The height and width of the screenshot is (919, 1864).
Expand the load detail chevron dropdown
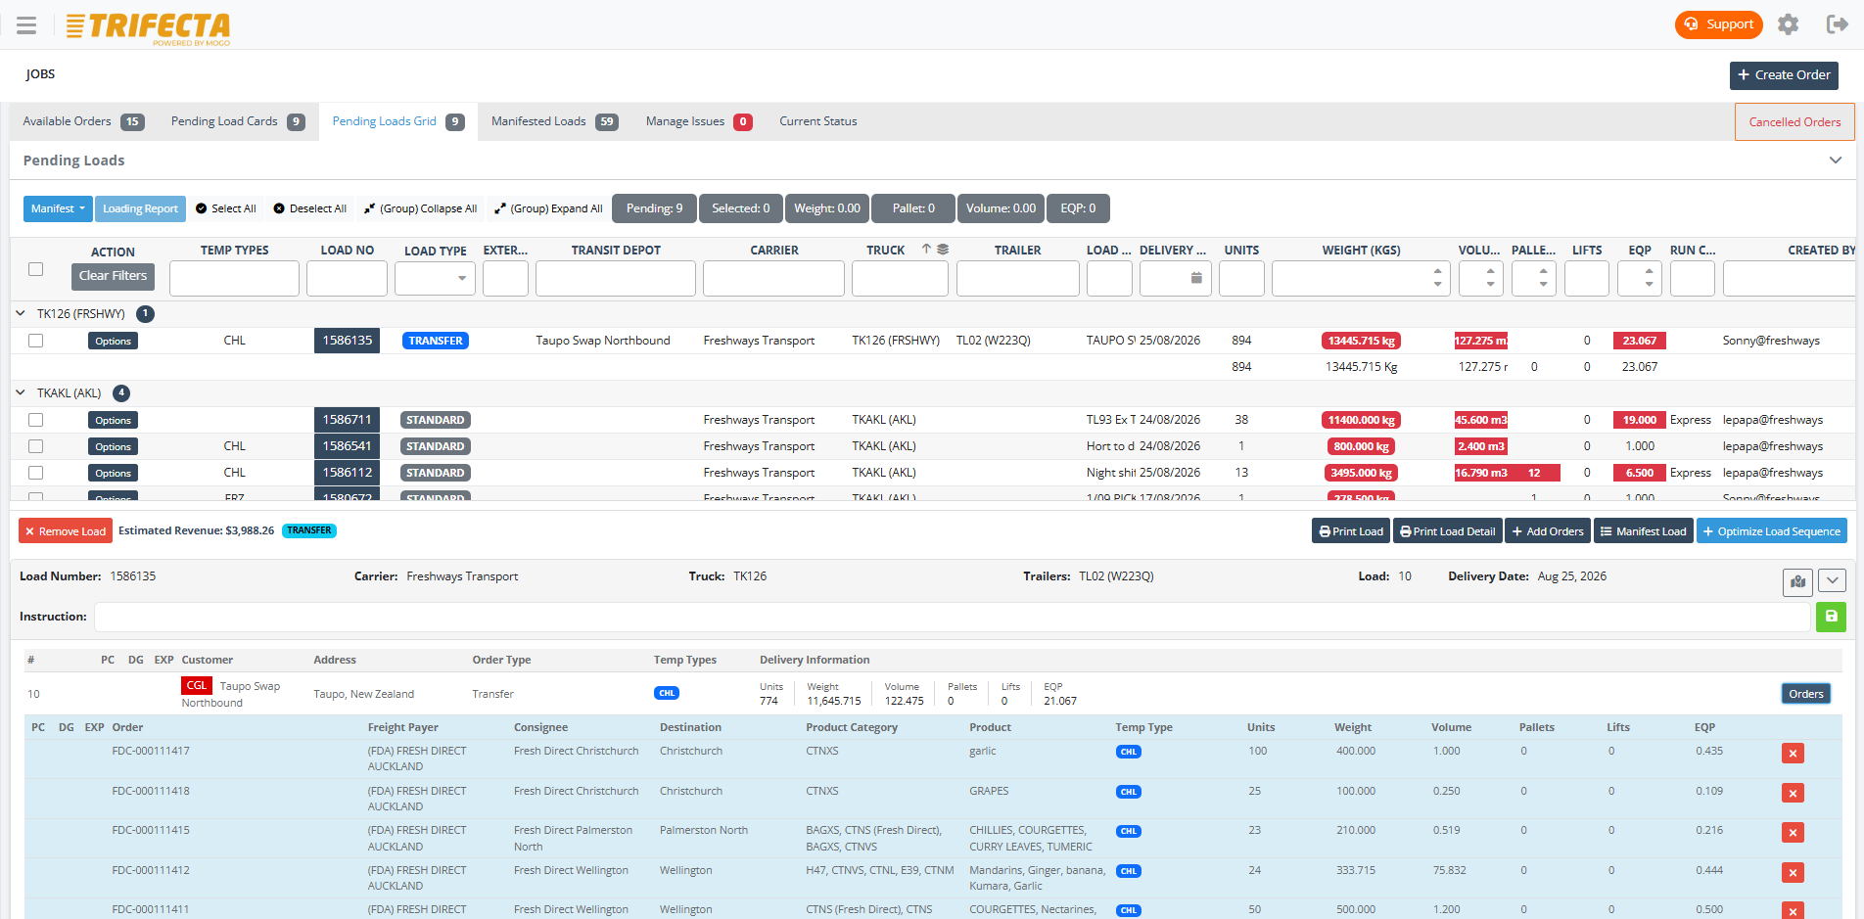tap(1833, 581)
